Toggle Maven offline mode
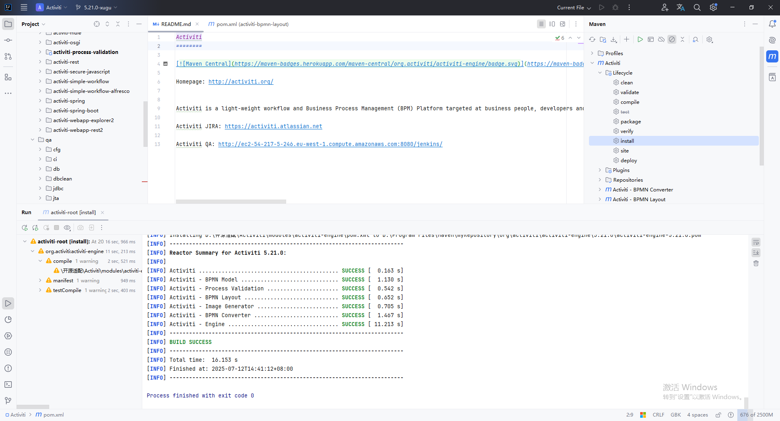This screenshot has width=780, height=421. point(661,40)
